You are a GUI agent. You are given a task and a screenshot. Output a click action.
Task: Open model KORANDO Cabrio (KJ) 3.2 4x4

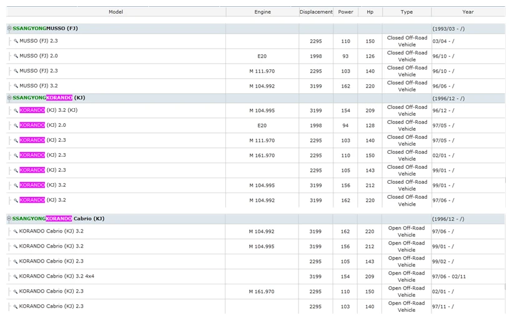pos(56,276)
